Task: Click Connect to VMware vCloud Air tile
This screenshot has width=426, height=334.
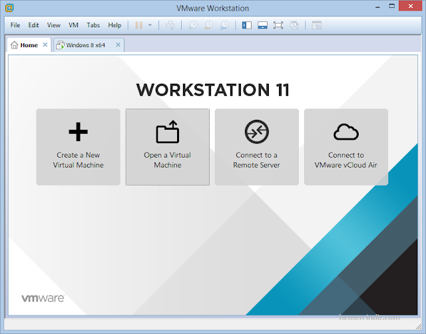Action: click(346, 147)
